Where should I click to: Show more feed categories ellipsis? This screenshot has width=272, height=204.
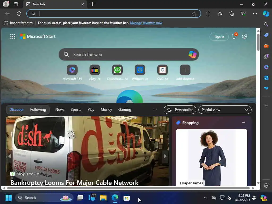tap(155, 109)
